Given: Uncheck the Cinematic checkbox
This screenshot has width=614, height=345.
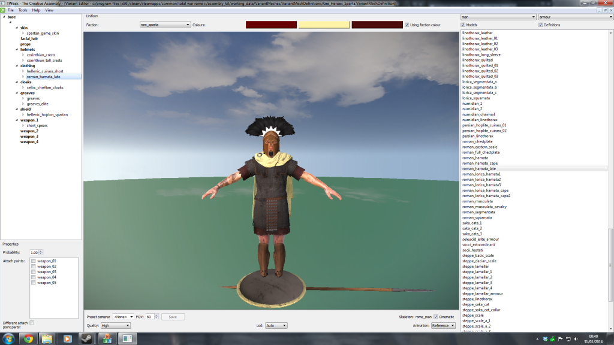Looking at the screenshot, I should (435, 316).
